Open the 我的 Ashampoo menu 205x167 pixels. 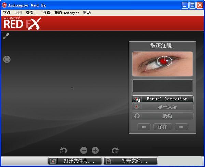pyautogui.click(x=67, y=13)
